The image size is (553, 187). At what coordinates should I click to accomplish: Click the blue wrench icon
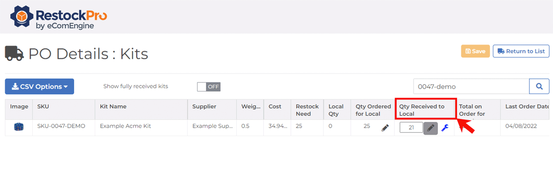click(x=445, y=128)
